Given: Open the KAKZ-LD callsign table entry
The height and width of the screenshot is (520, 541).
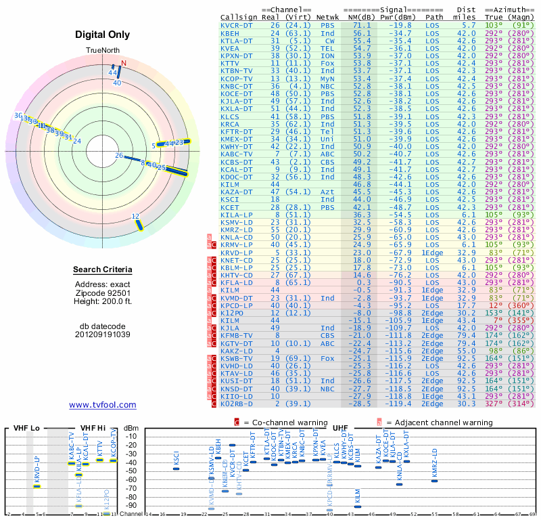Looking at the screenshot, I should coord(236,351).
